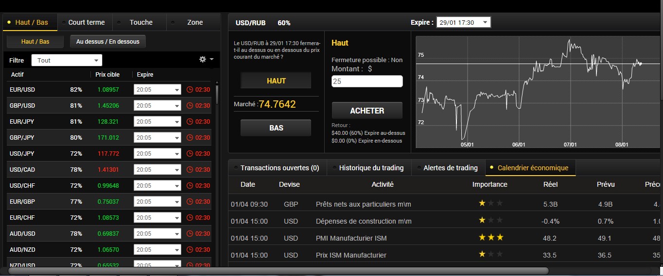Screen dimensions: 663x276
Task: Click the clock icon in EUR/USD row
Action: 190,89
